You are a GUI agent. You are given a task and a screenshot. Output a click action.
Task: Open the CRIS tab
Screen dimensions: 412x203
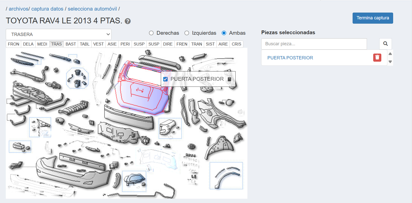(x=236, y=44)
